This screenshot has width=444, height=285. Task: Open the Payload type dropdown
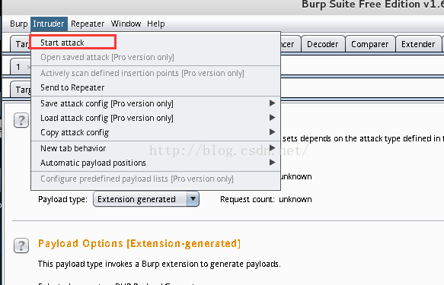pos(146,199)
